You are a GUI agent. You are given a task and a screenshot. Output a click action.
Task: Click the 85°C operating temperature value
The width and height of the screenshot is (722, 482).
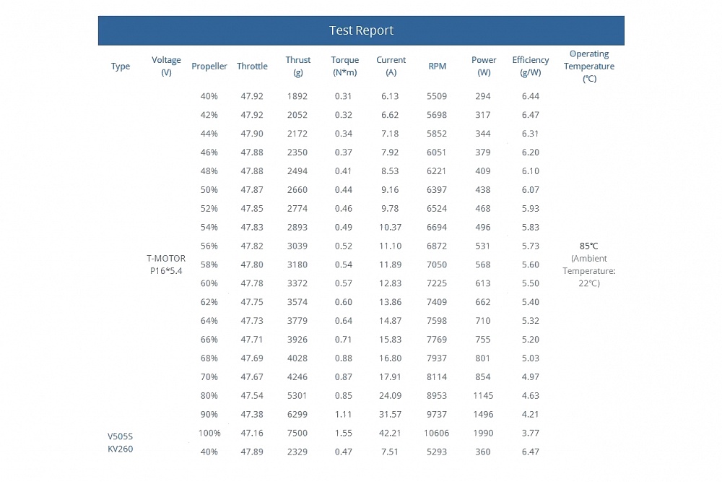[x=589, y=246]
